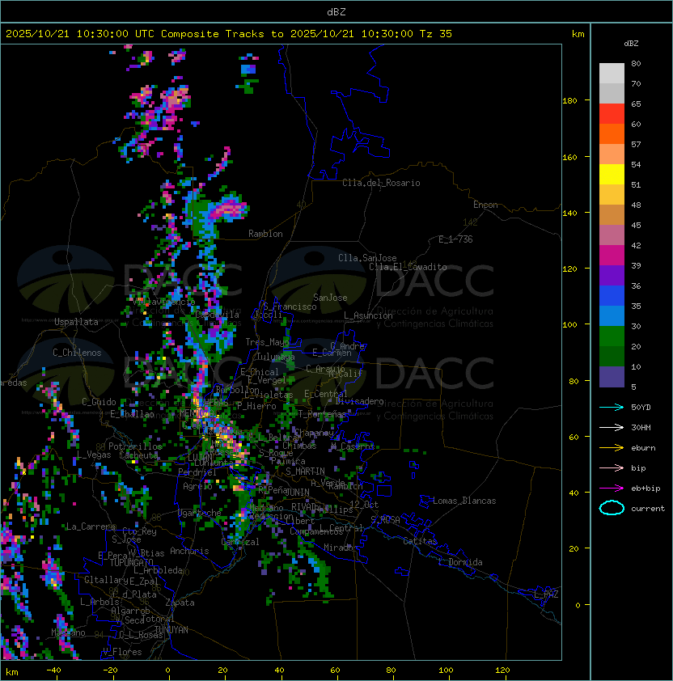Select the light blue 35-30 dBZ swatch

click(x=612, y=315)
